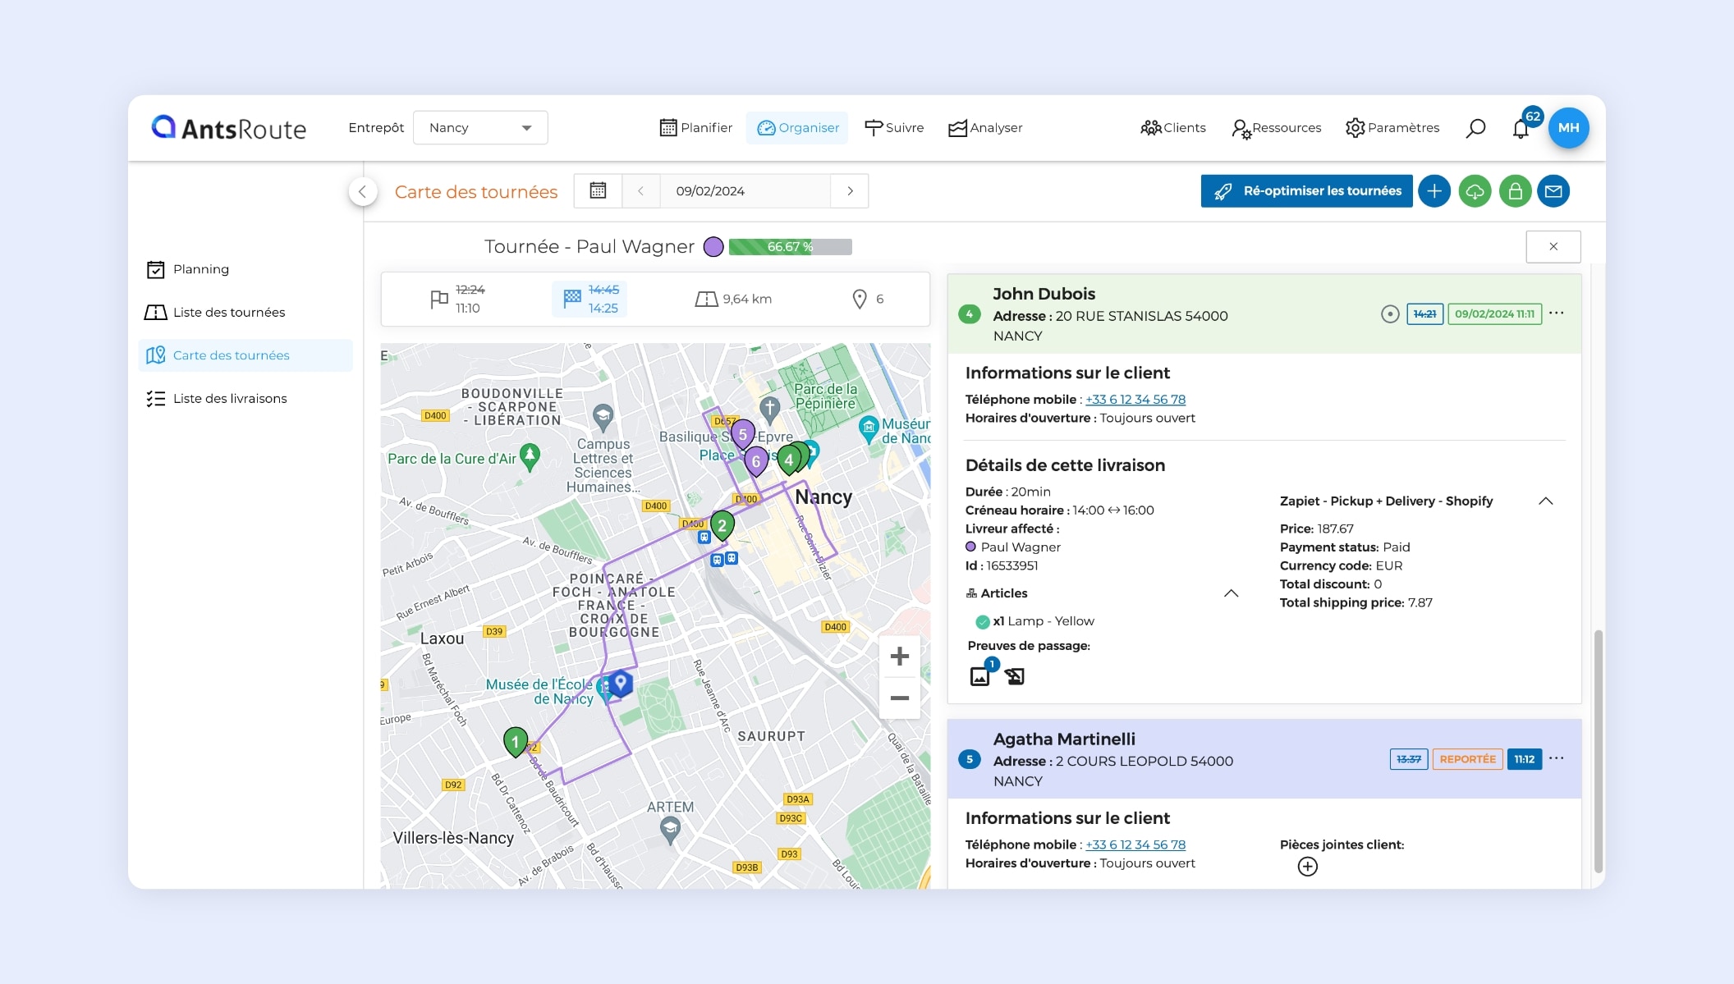Image resolution: width=1734 pixels, height=984 pixels.
Task: Click the green lock tours icon
Action: [1515, 191]
